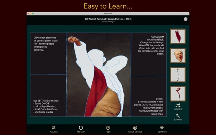This screenshot has width=216, height=135.
Task: Click the painting title text at top
Action: (108, 19)
